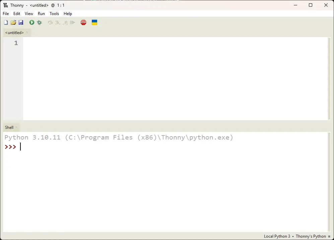Screen dimensions: 334x240
Task: Open the File menu
Action: click(6, 14)
